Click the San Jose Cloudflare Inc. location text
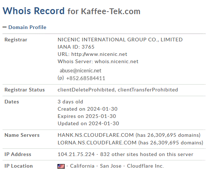 [x=132, y=166]
